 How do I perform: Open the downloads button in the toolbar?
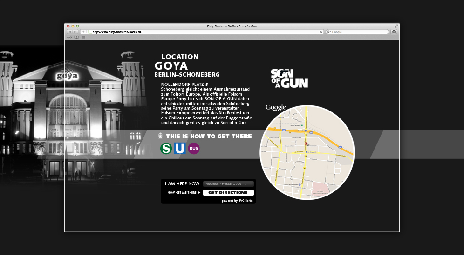(394, 32)
